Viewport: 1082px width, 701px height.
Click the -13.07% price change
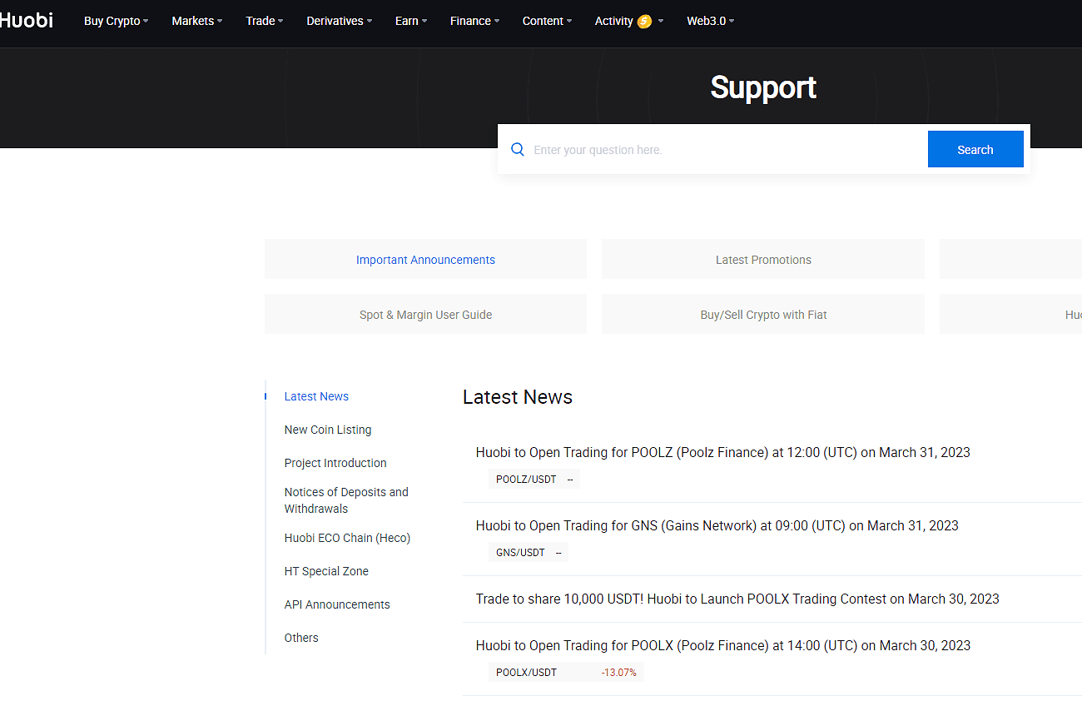pos(618,673)
